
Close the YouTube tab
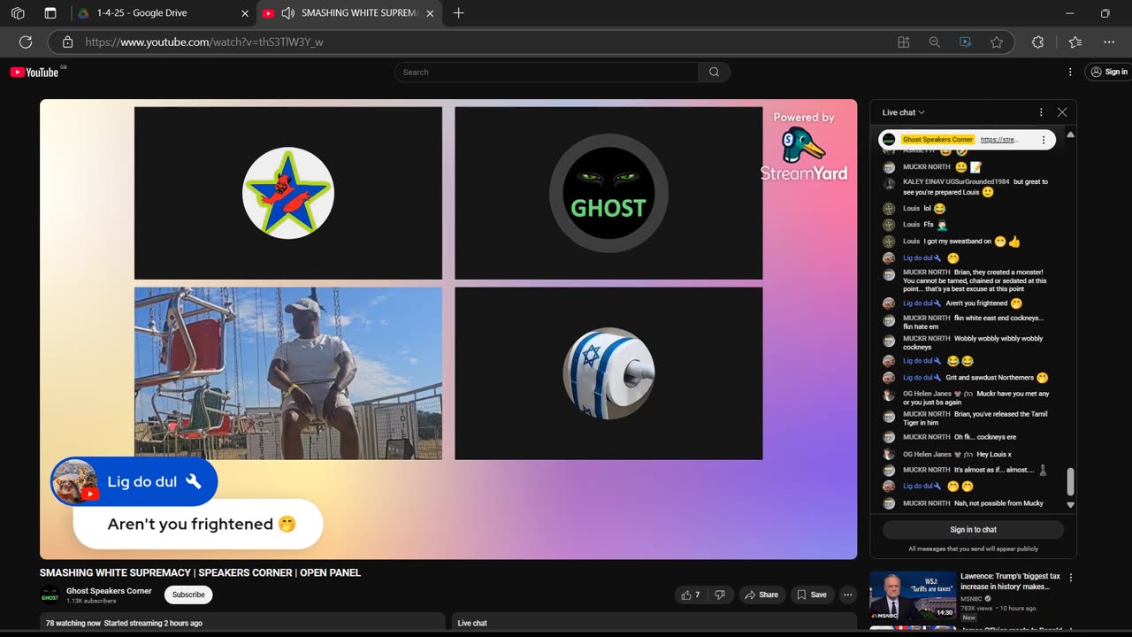point(430,13)
